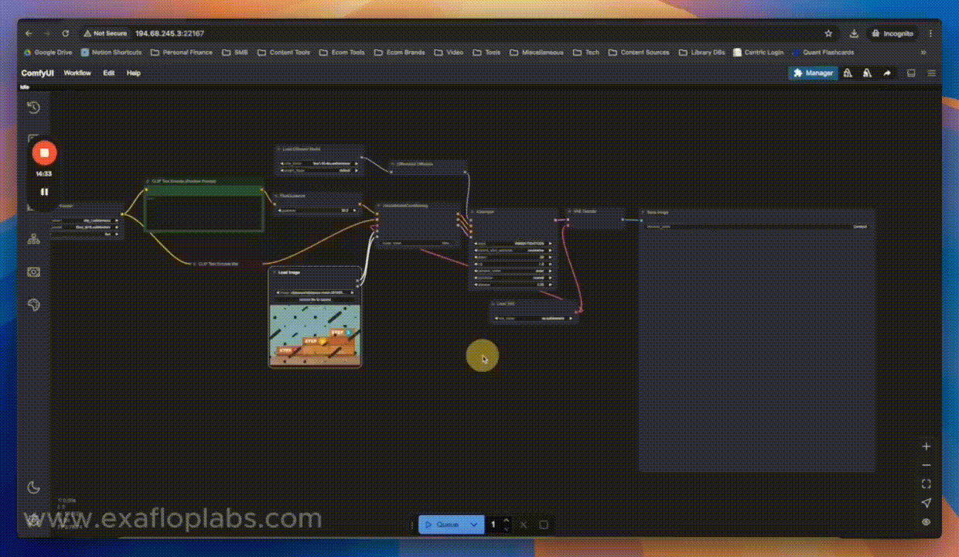
Task: Click the fit-view icon in bottom corner
Action: [925, 484]
